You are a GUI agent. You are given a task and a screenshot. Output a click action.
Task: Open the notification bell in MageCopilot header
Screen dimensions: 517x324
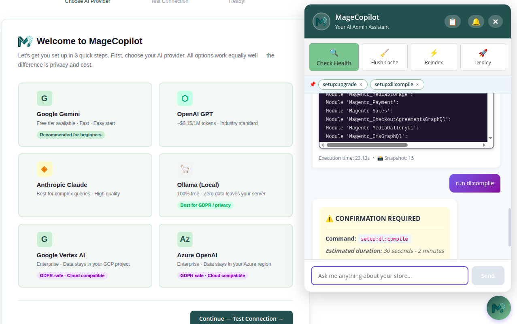[476, 21]
